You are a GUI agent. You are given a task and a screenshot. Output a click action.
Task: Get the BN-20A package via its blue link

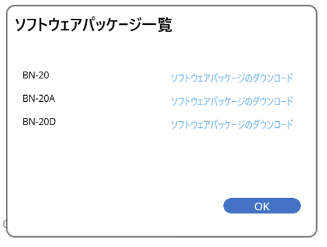coord(232,101)
